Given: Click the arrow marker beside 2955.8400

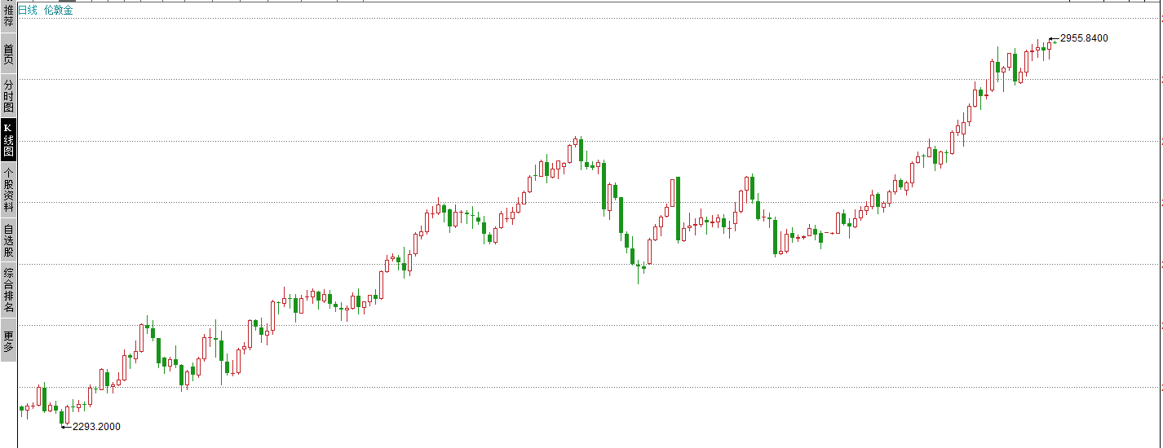Looking at the screenshot, I should click(x=1054, y=38).
